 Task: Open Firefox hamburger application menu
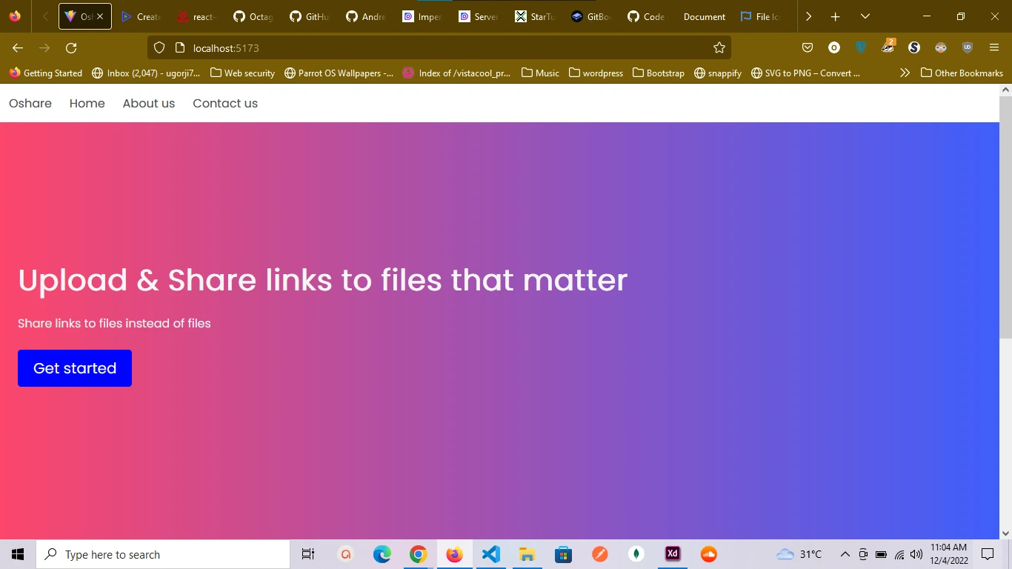(x=994, y=48)
